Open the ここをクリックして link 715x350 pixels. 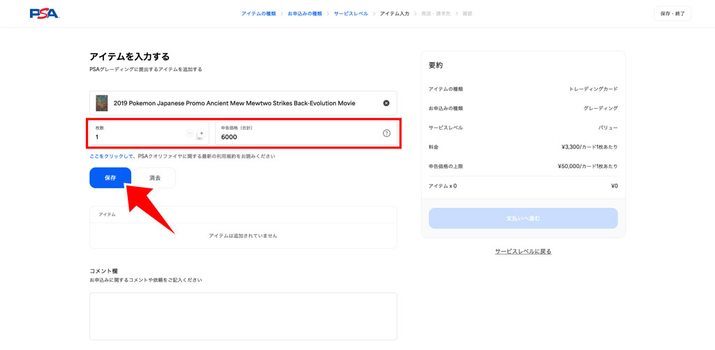pyautogui.click(x=111, y=156)
